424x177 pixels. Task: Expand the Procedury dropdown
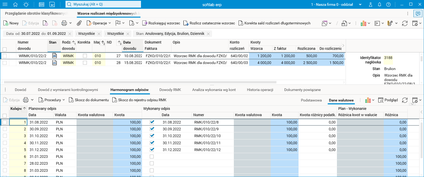pos(52,100)
